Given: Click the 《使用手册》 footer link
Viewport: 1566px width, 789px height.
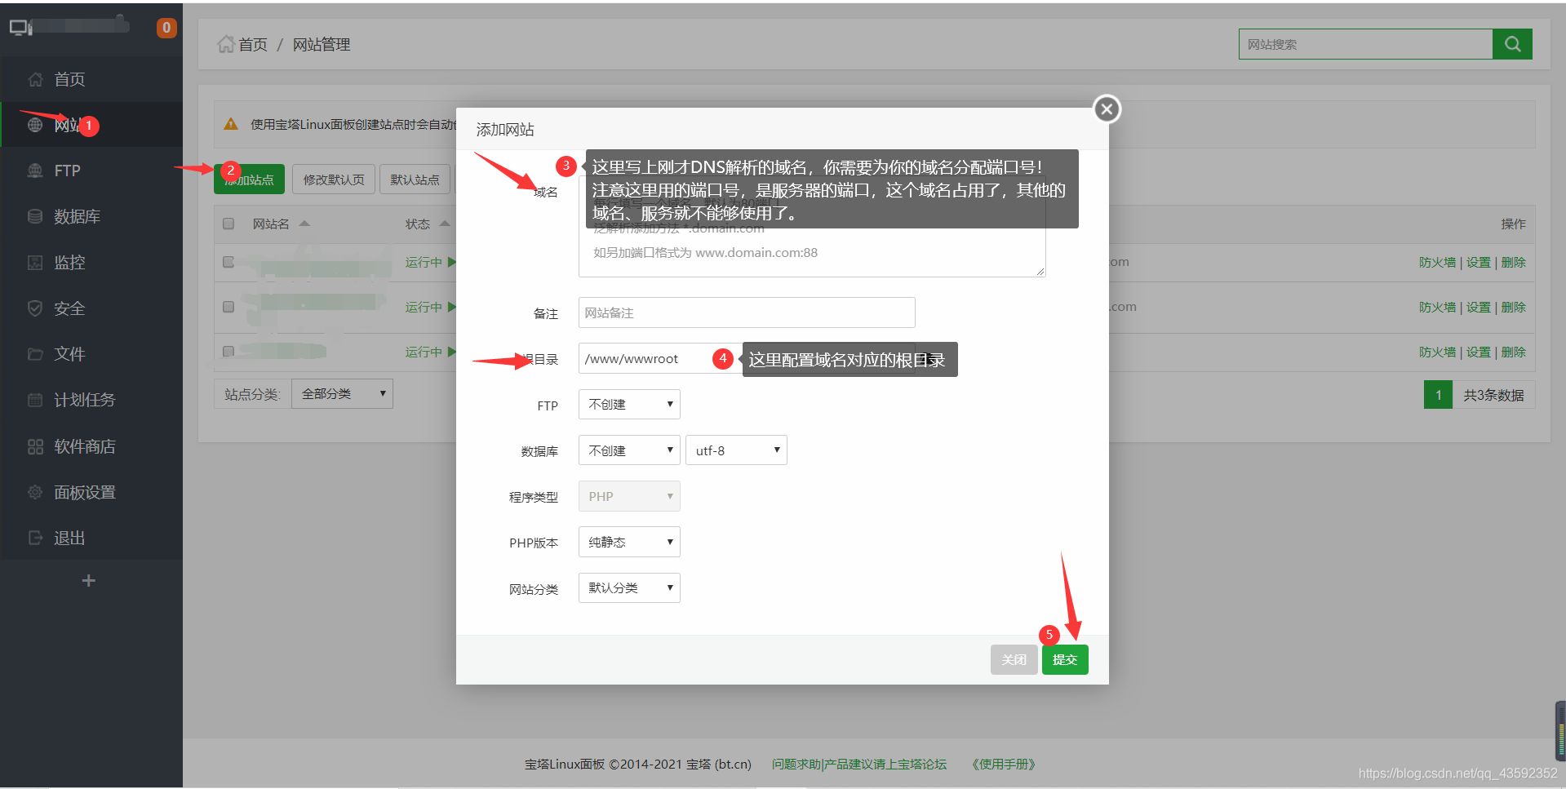Looking at the screenshot, I should click(x=1004, y=765).
